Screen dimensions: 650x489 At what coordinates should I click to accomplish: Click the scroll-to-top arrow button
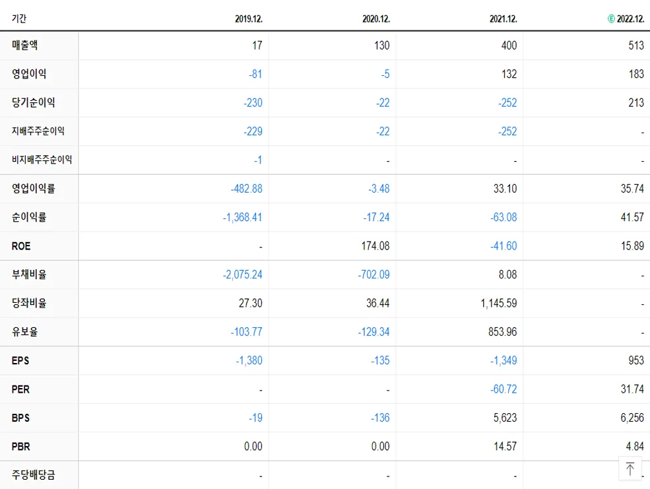click(630, 469)
